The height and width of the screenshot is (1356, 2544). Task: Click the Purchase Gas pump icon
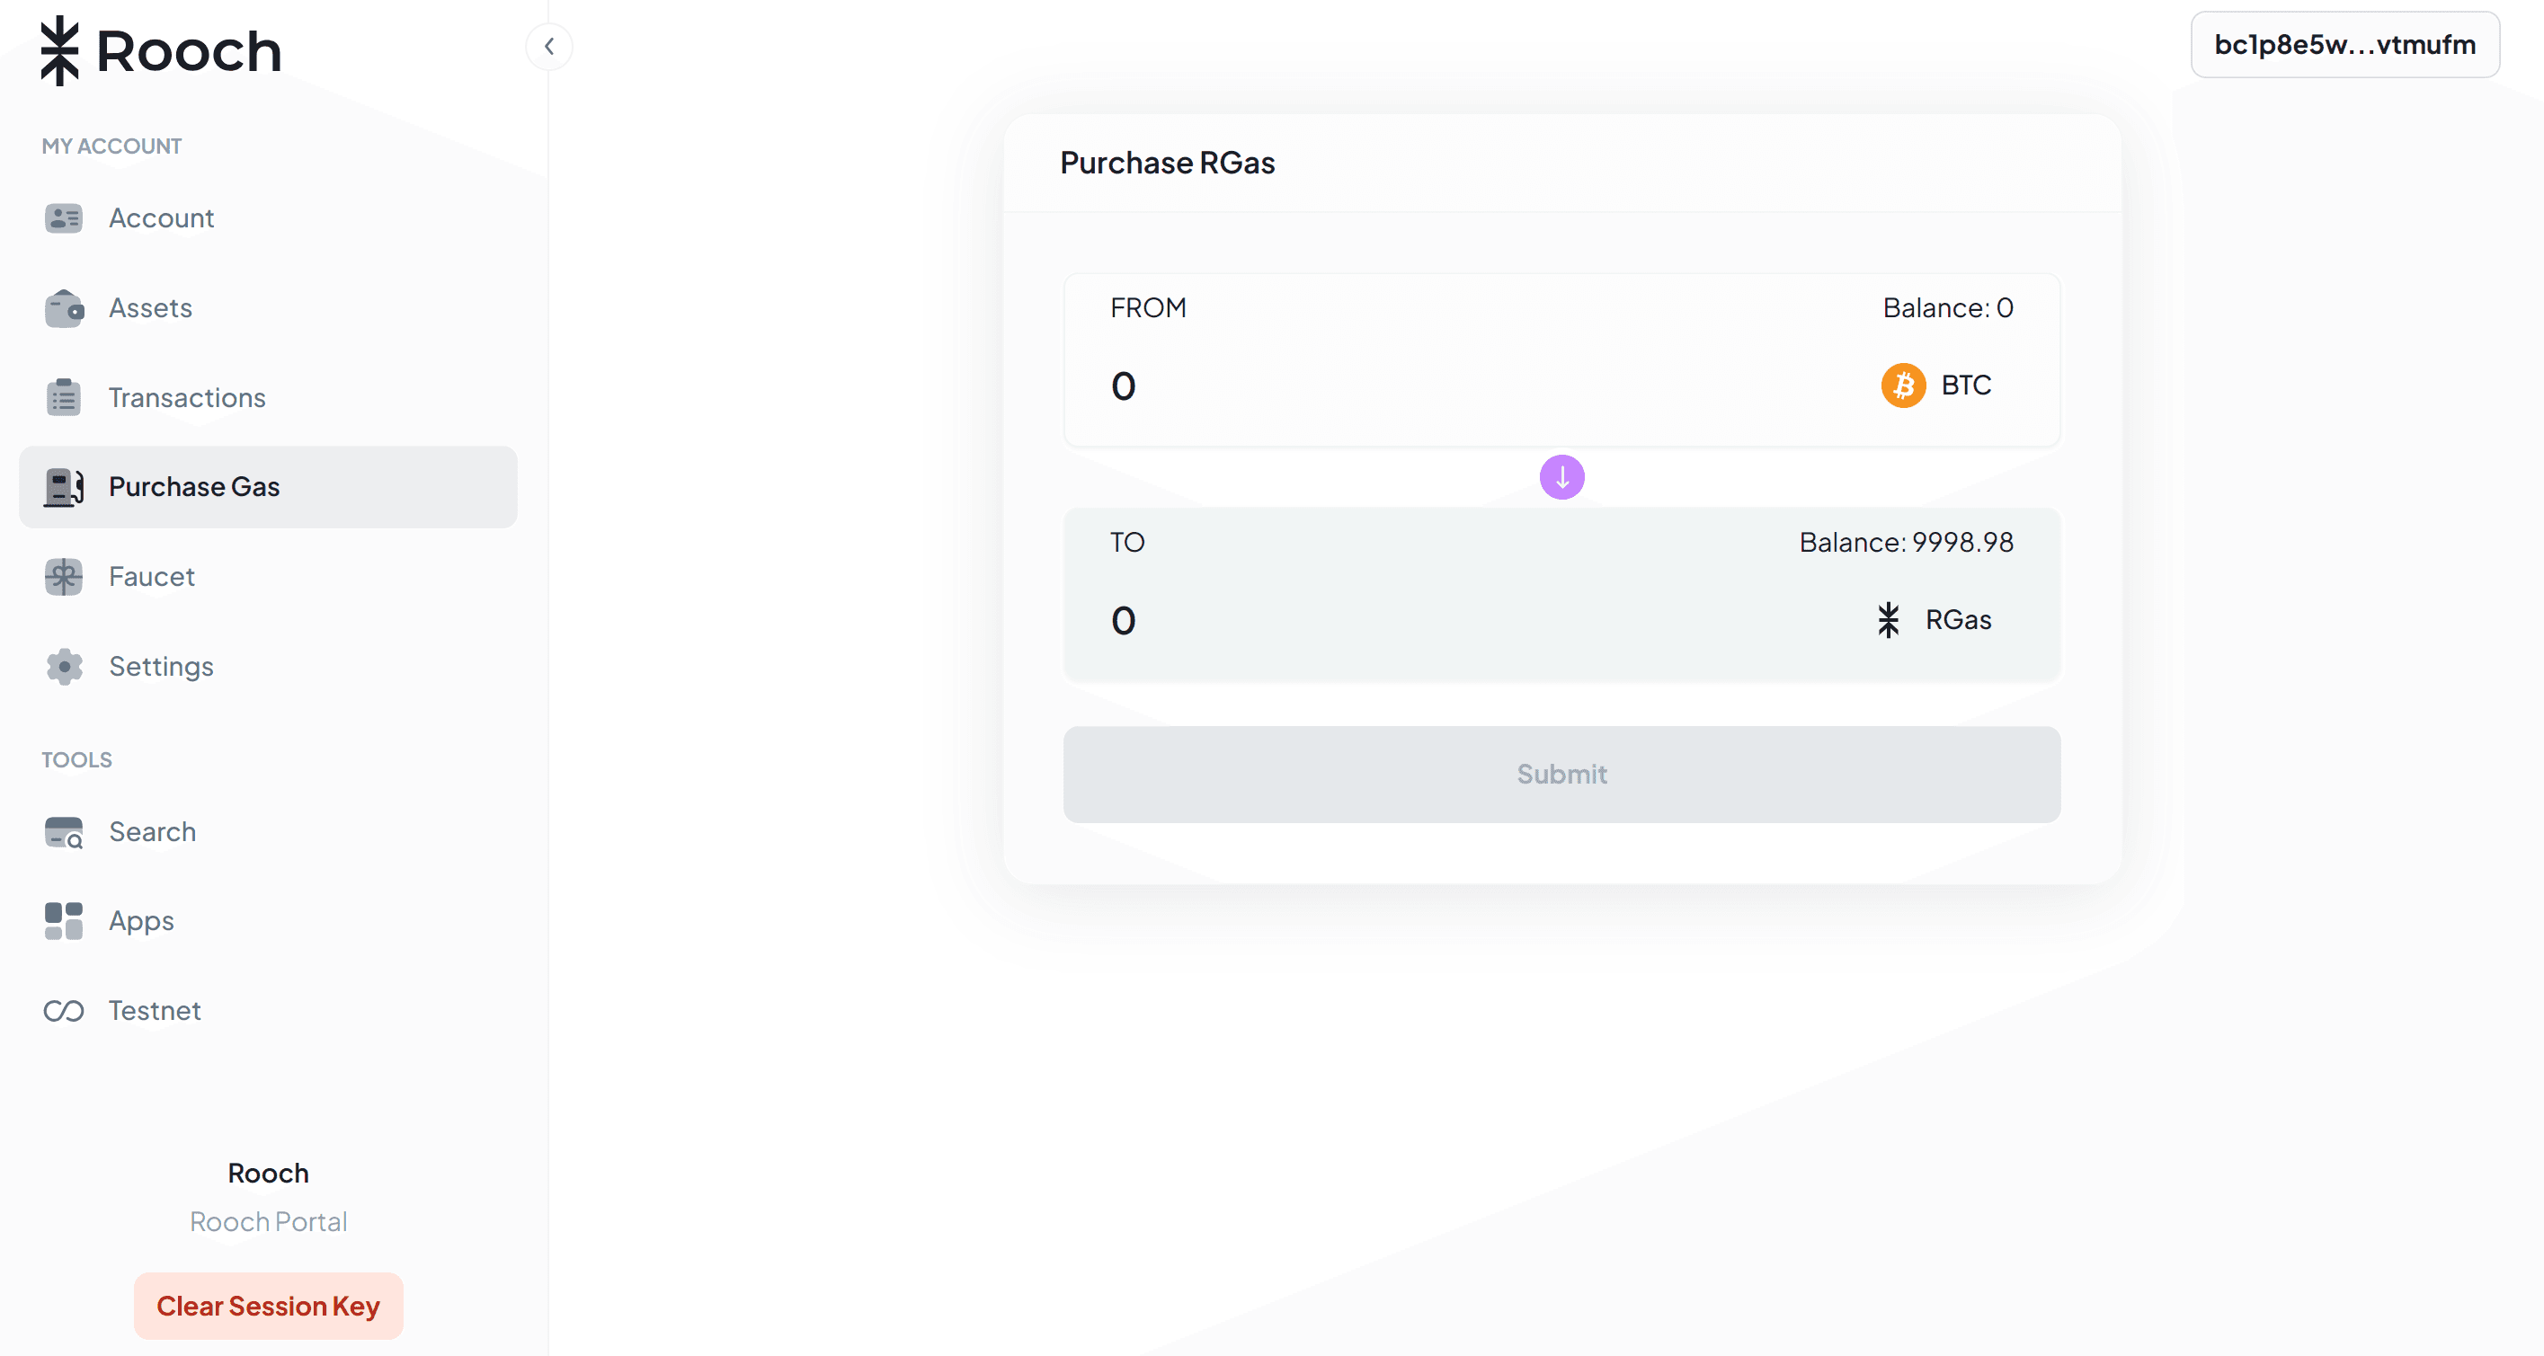click(x=64, y=486)
